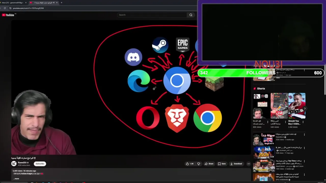Screen dimensions: 326x183
Task: Reload the page with the refresh icon
Action: coord(5,8)
